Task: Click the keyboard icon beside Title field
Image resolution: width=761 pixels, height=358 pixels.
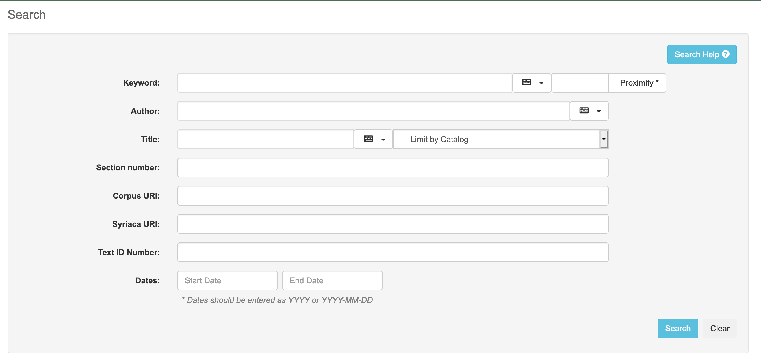Action: tap(368, 139)
